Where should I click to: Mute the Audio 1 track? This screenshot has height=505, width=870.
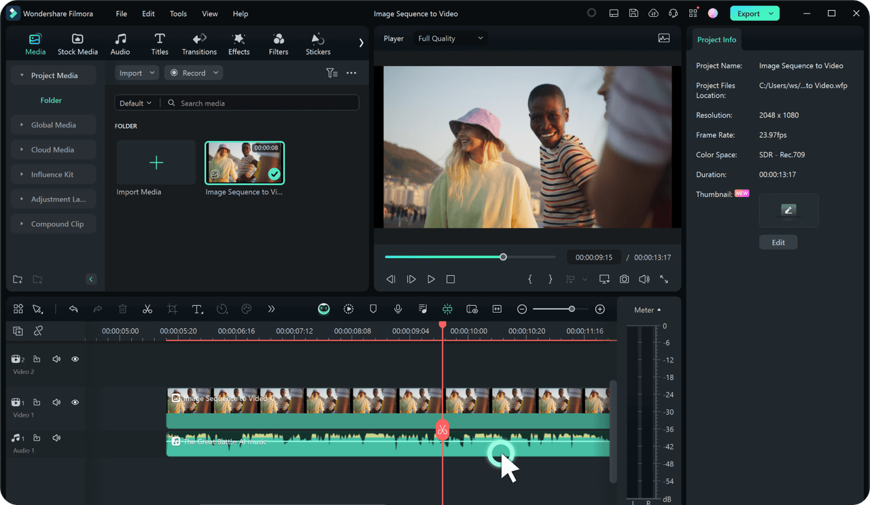click(x=56, y=438)
